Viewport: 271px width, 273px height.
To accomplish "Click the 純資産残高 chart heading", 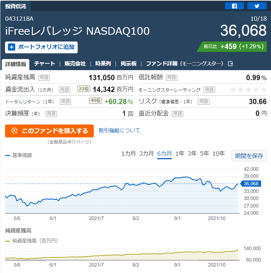I will tap(18, 230).
